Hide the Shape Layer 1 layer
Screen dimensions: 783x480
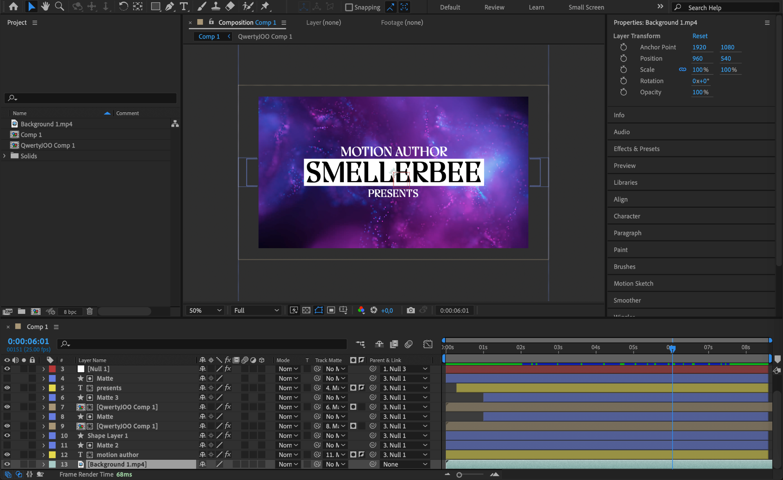click(7, 435)
